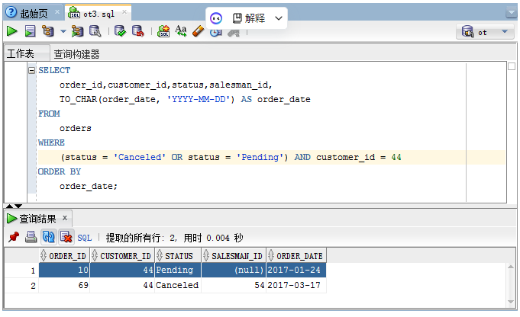
Task: Run the SQL statement with green play button
Action: (x=11, y=31)
